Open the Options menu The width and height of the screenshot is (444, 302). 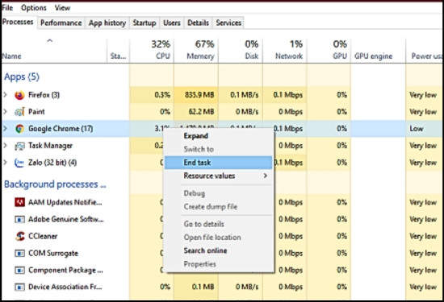[34, 7]
